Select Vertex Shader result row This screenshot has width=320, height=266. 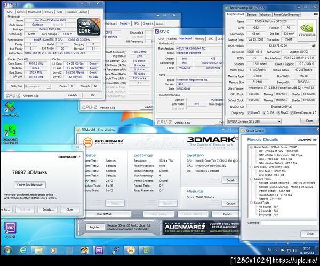click(x=274, y=191)
